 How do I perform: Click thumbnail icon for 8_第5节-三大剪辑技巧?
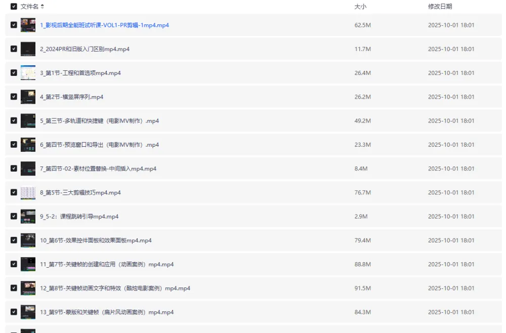tap(28, 193)
